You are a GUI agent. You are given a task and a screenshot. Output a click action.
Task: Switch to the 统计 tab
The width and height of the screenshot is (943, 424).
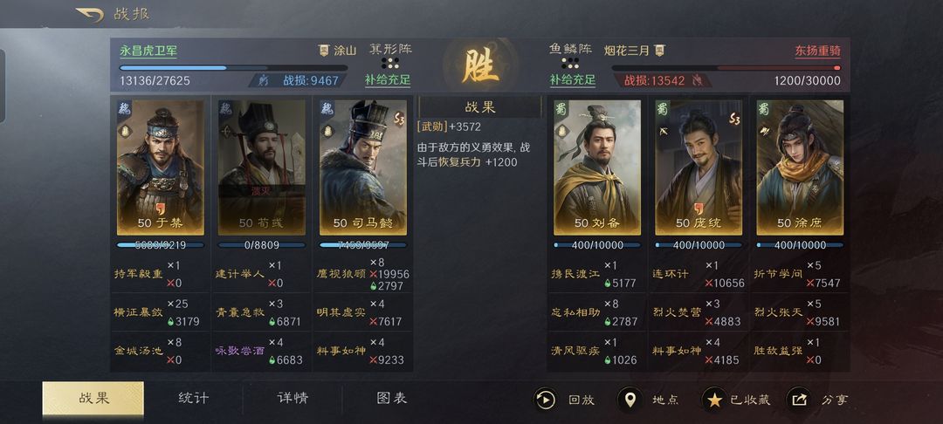194,398
